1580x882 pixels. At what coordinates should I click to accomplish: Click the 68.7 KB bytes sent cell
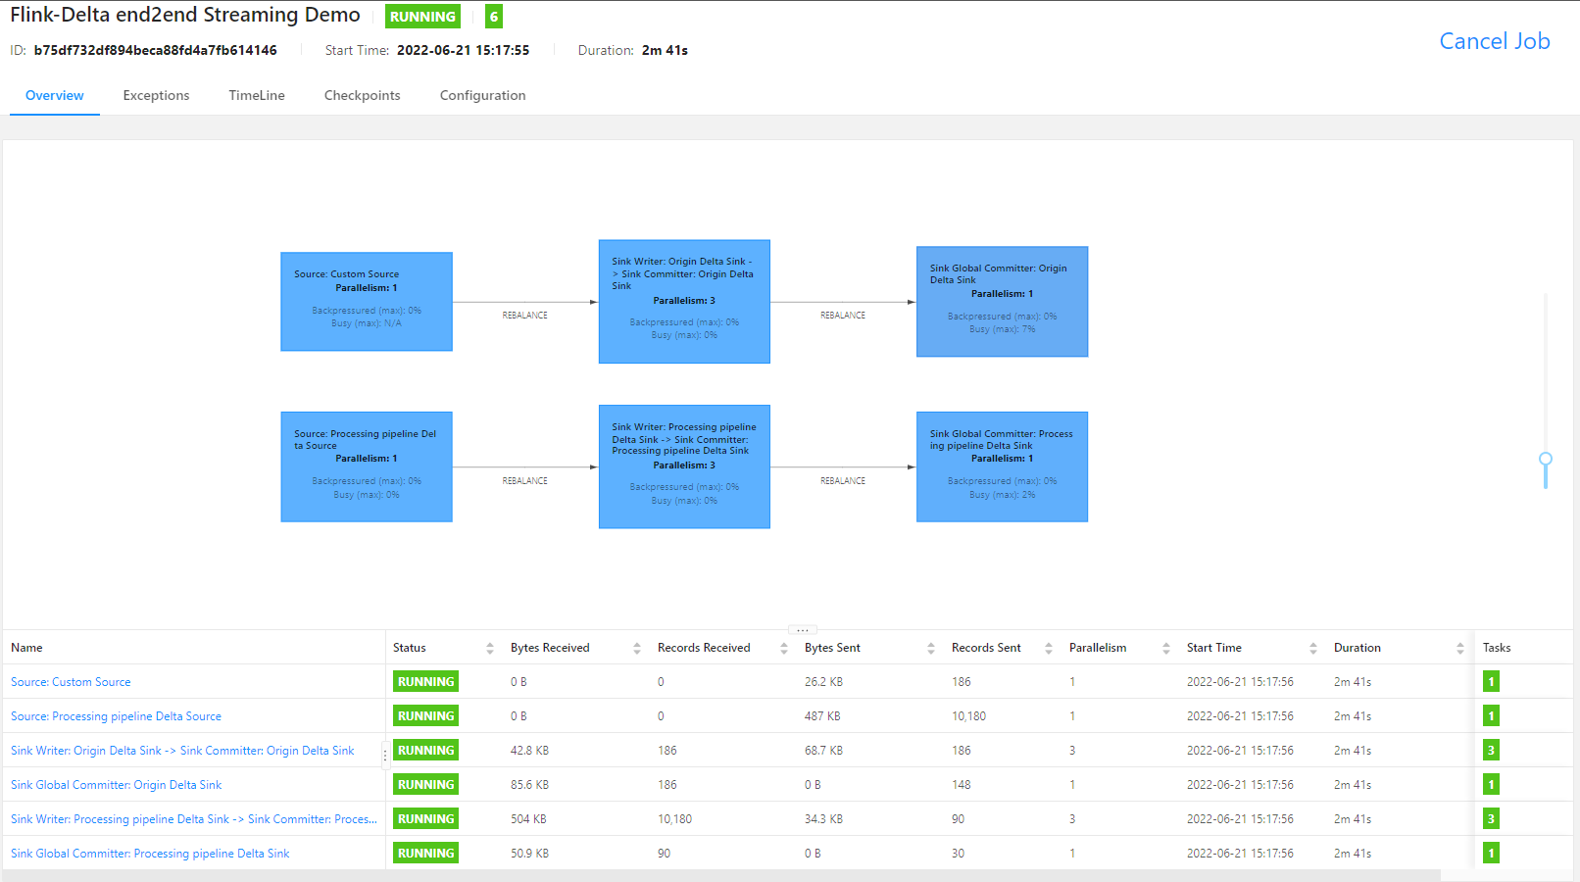tap(823, 751)
